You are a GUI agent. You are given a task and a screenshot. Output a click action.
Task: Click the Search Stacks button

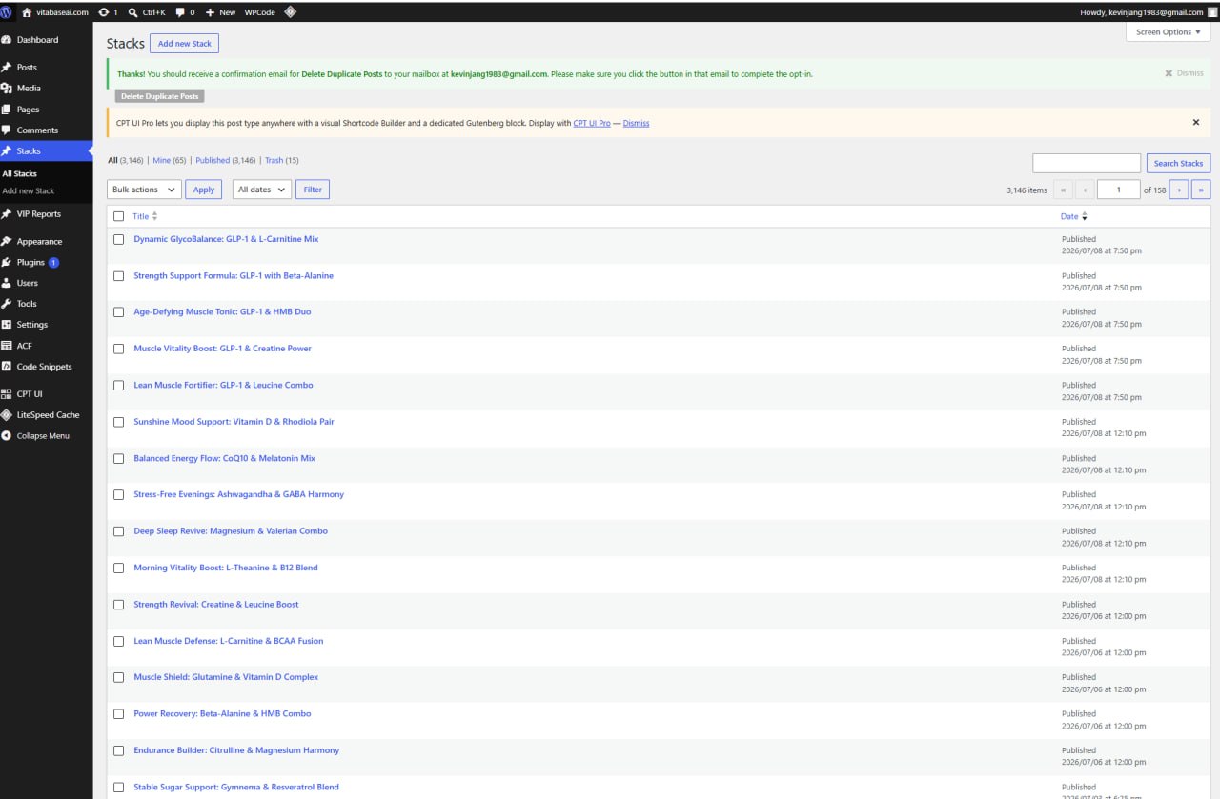click(1178, 164)
